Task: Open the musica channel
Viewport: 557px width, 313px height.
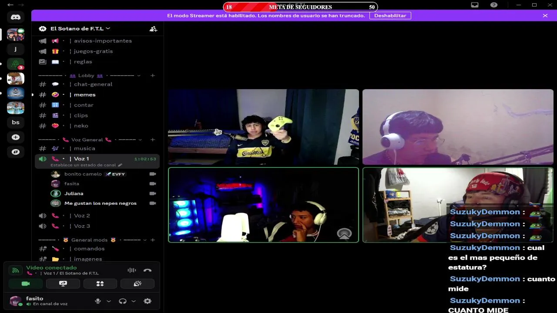Action: pyautogui.click(x=97, y=149)
